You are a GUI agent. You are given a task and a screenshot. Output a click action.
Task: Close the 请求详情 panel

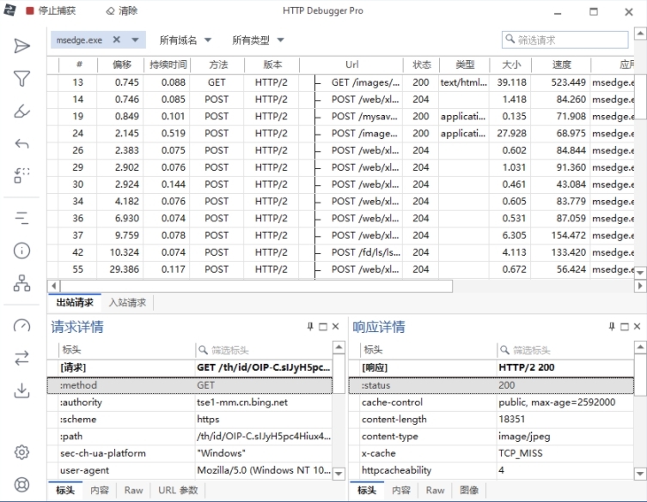335,326
